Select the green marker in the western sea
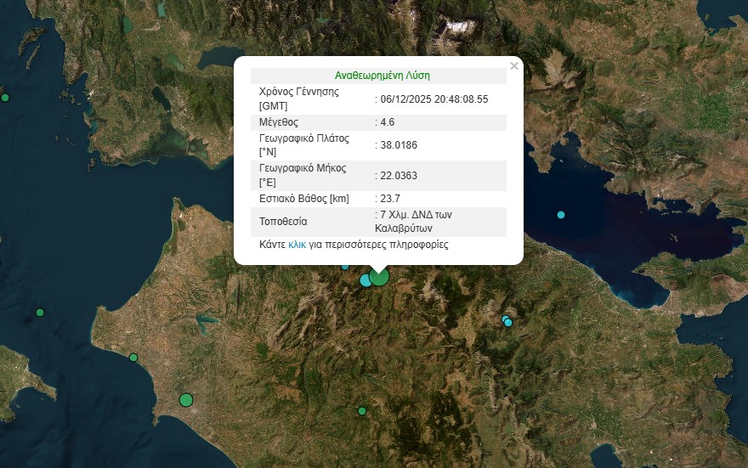 [40, 313]
